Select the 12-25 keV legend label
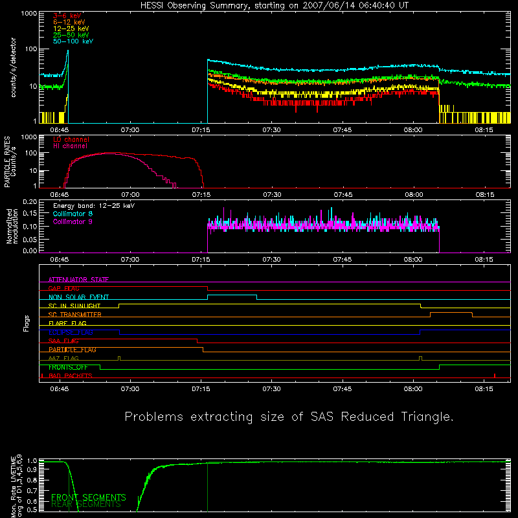 pos(71,28)
